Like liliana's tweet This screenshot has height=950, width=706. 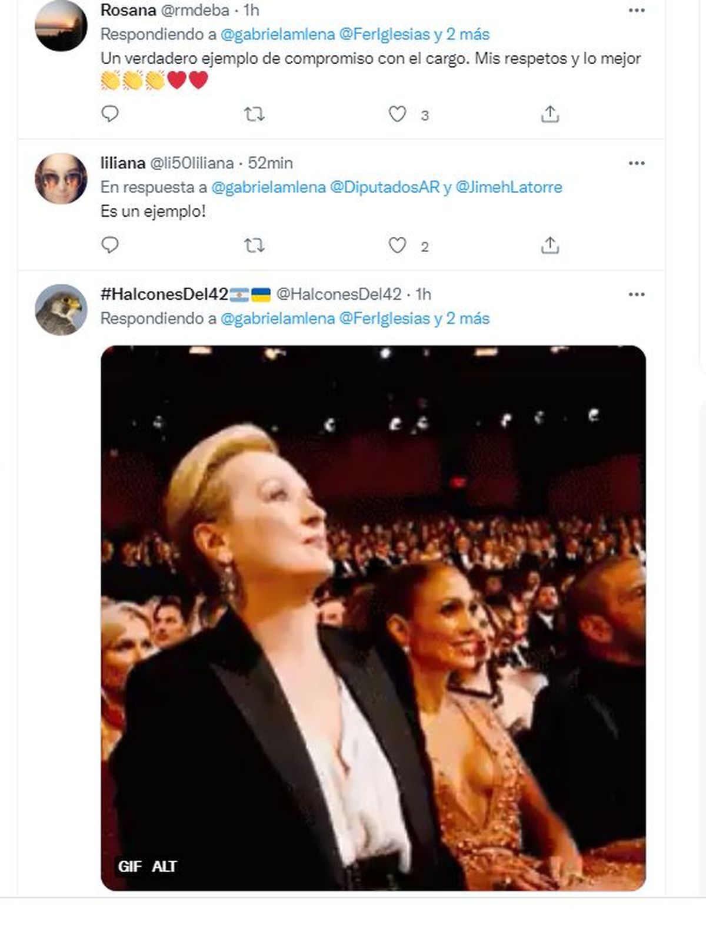[x=398, y=245]
